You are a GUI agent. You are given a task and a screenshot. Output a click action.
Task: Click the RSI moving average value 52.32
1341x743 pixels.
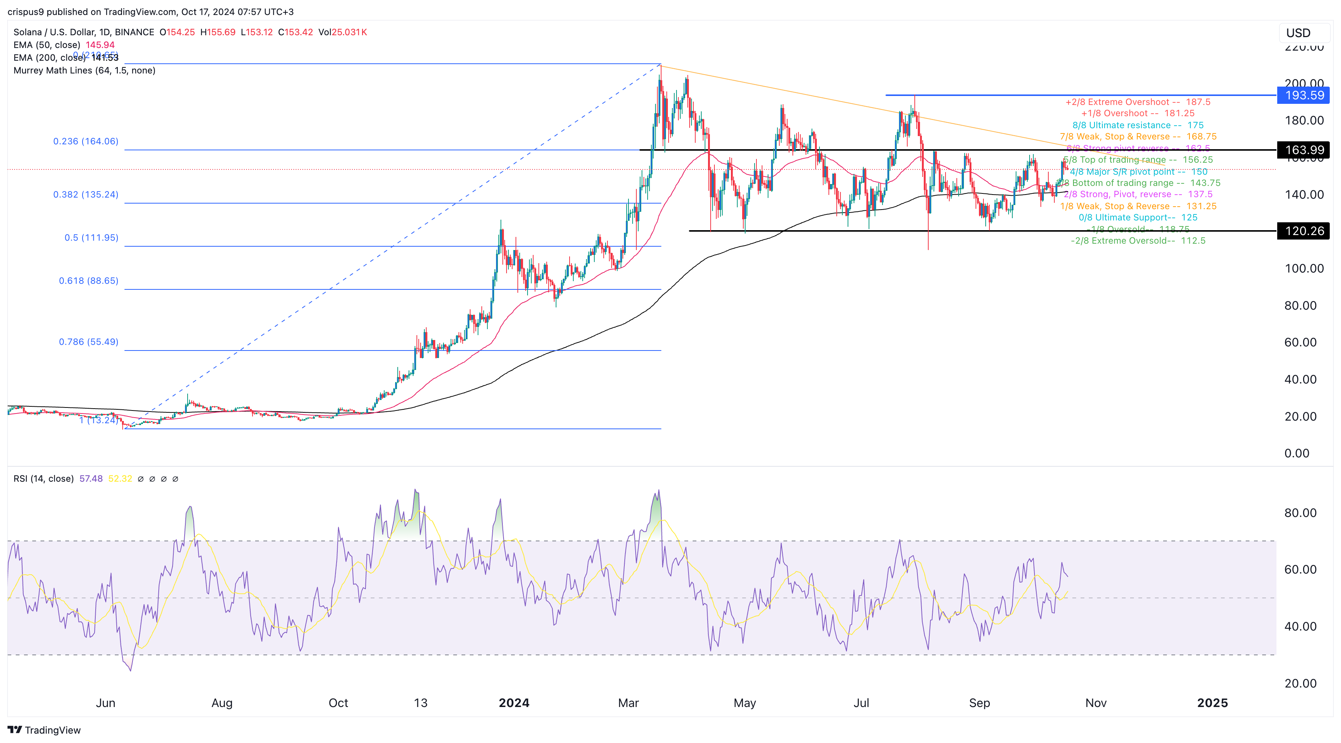pyautogui.click(x=120, y=478)
